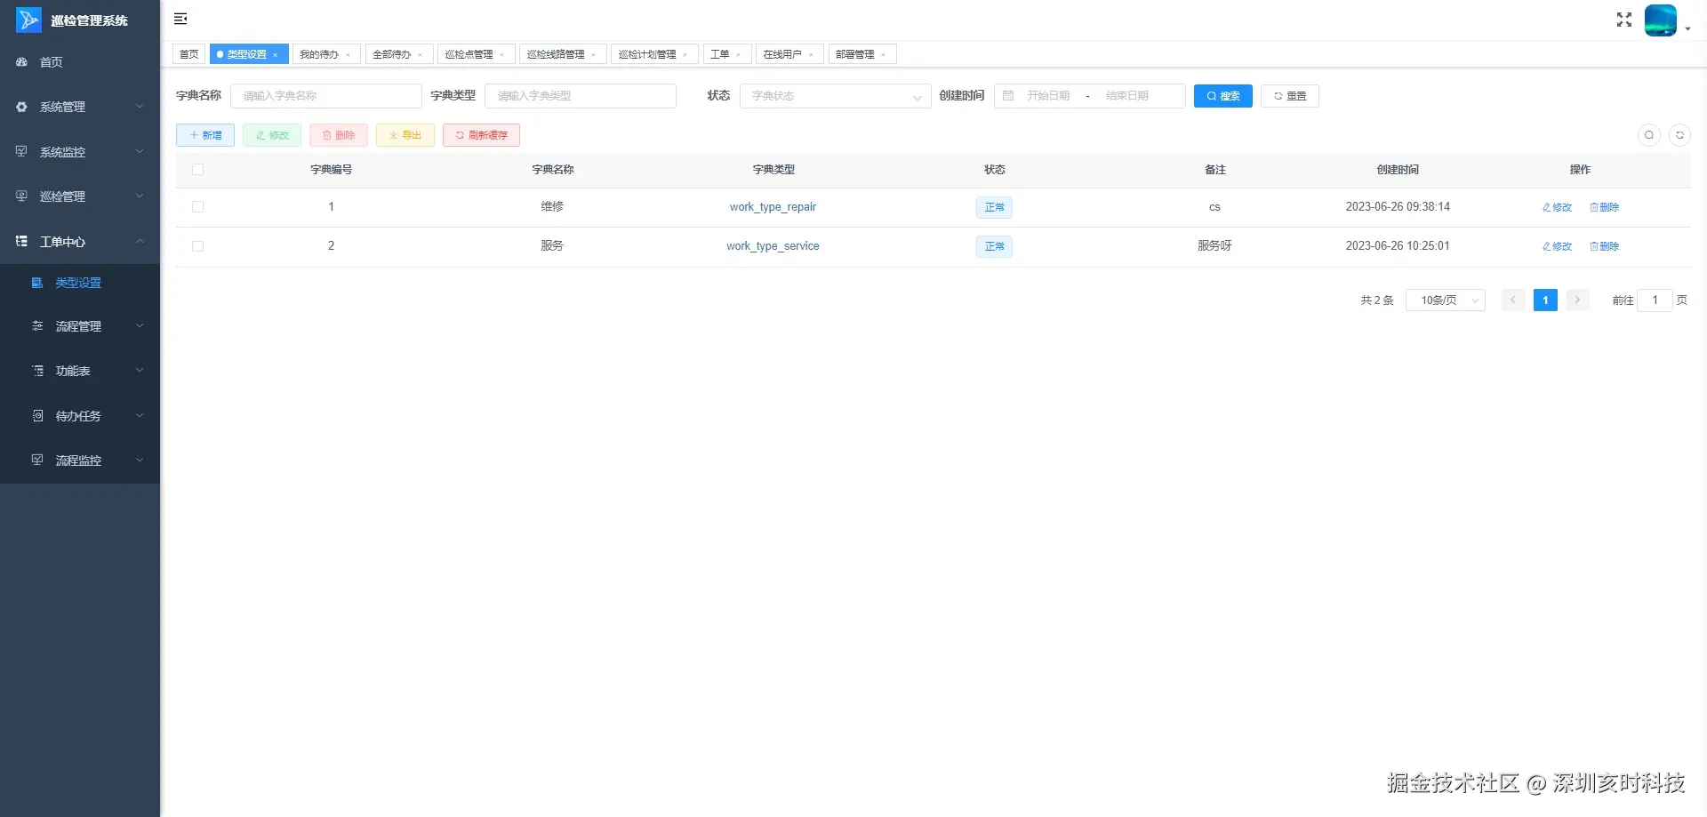Select 类型设置 in the sidebar menu
The image size is (1707, 817).
pyautogui.click(x=80, y=283)
